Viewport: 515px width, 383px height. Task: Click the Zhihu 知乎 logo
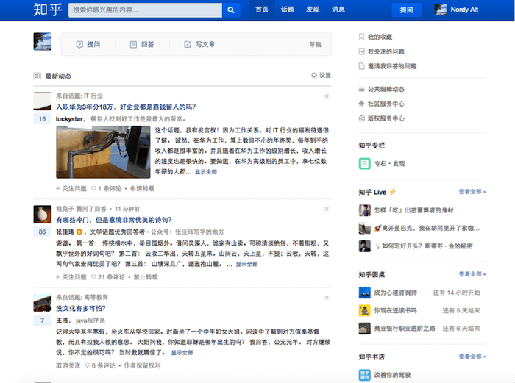(48, 10)
